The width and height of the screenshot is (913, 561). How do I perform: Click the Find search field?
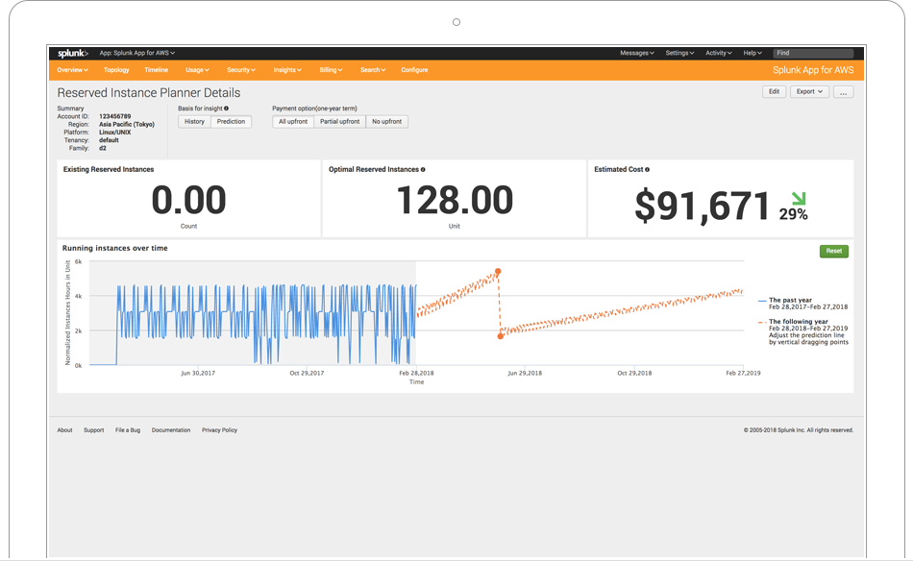813,53
